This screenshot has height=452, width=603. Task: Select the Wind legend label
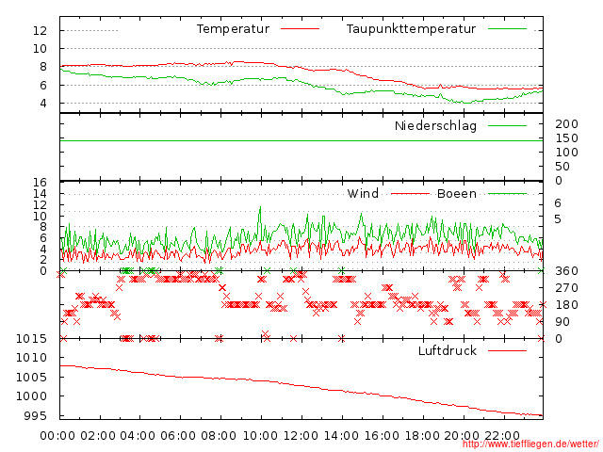tap(363, 194)
